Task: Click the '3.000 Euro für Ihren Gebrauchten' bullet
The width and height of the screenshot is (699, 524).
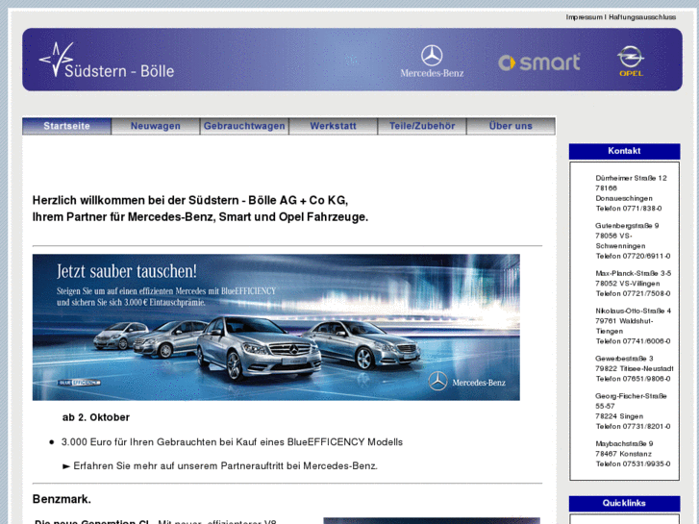Action: pos(232,442)
